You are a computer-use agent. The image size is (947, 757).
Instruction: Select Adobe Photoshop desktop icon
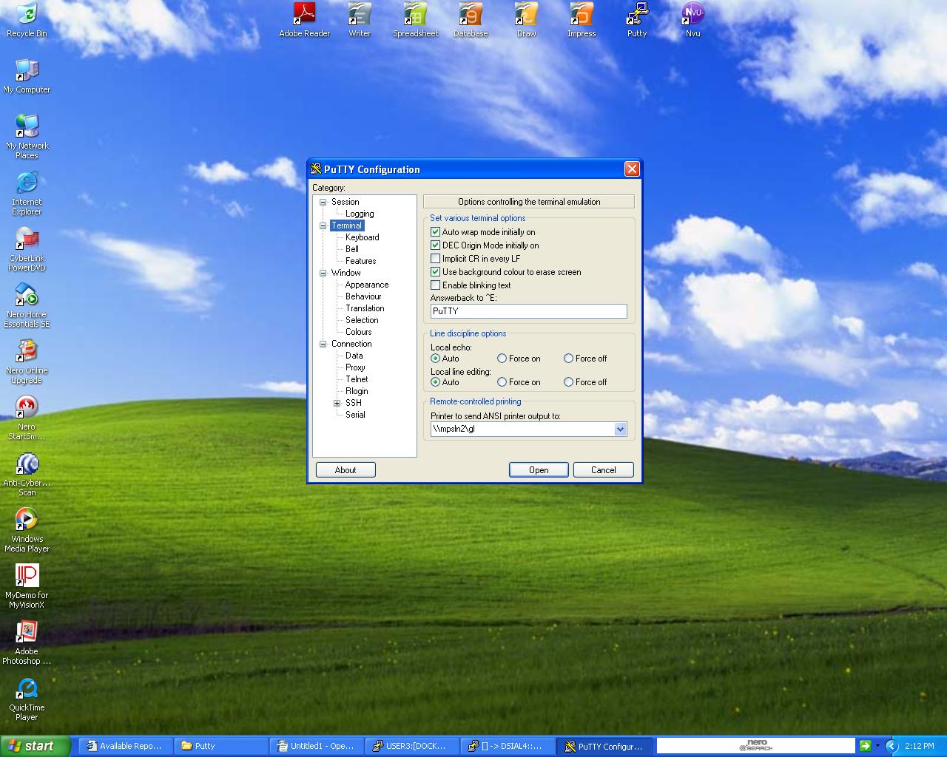click(27, 642)
